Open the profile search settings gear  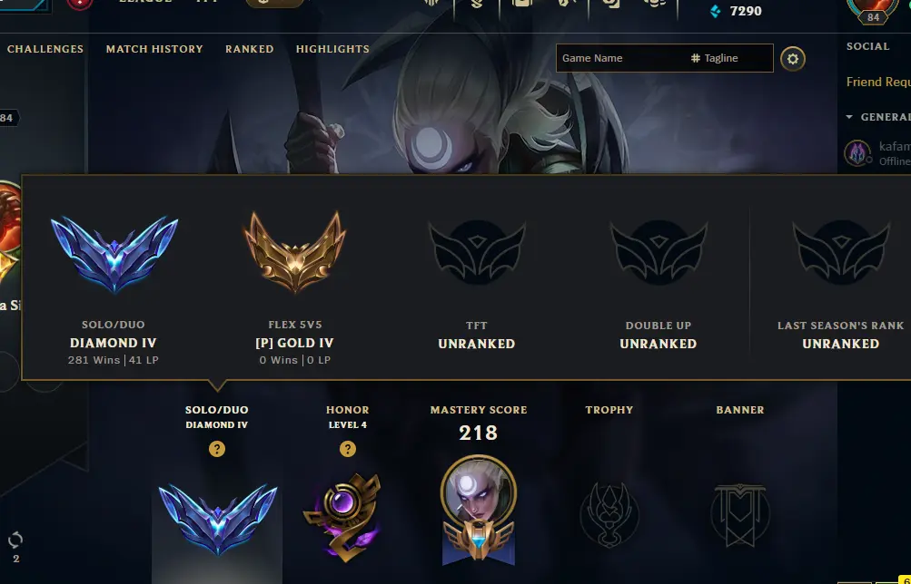(x=793, y=59)
